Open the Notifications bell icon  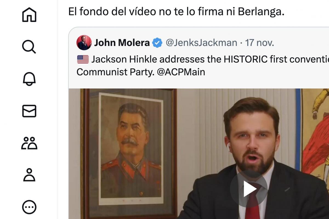click(29, 79)
